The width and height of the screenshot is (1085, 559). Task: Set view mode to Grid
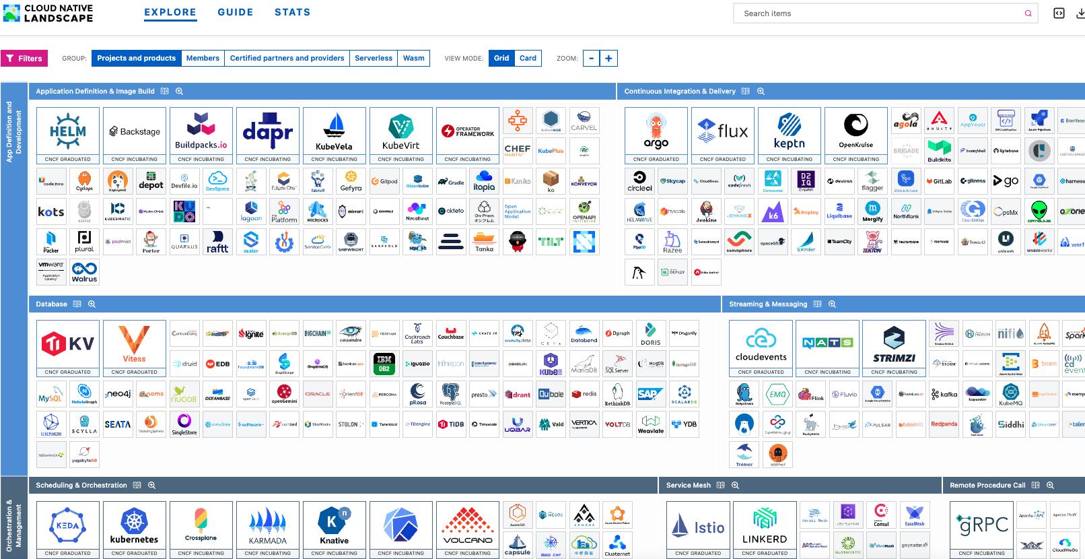coord(501,59)
